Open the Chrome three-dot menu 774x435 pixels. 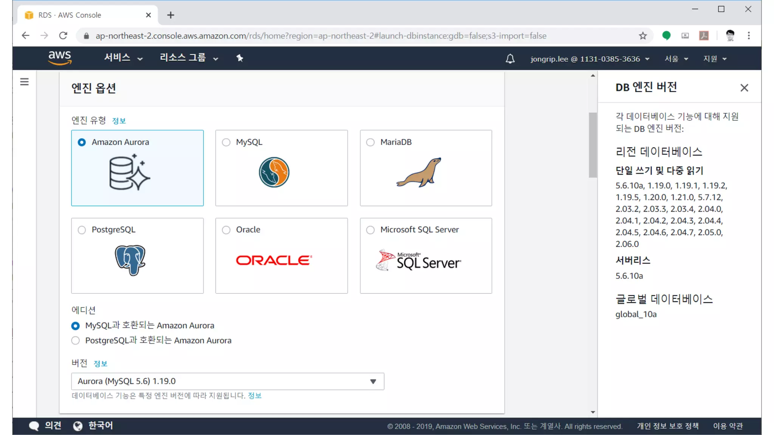pyautogui.click(x=749, y=35)
